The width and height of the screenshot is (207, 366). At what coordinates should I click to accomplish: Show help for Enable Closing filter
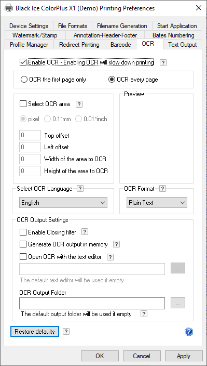[85, 232]
